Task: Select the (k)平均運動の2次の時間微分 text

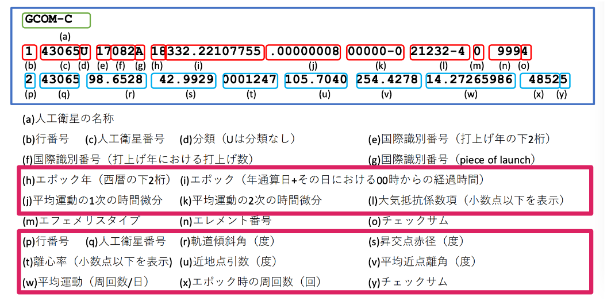Action: point(251,200)
